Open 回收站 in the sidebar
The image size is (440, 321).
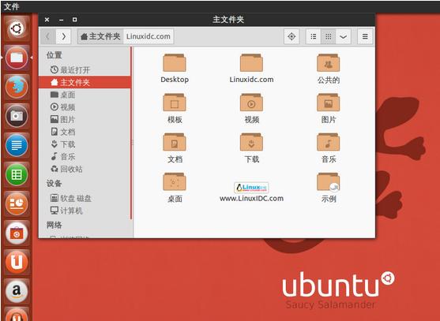[85, 169]
